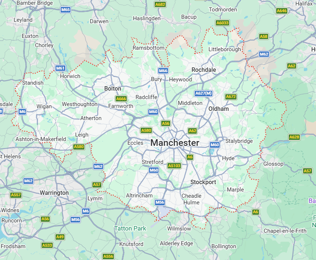This screenshot has height=260, width=316.
Task: Select the Tatton Park label
Action: 130,228
